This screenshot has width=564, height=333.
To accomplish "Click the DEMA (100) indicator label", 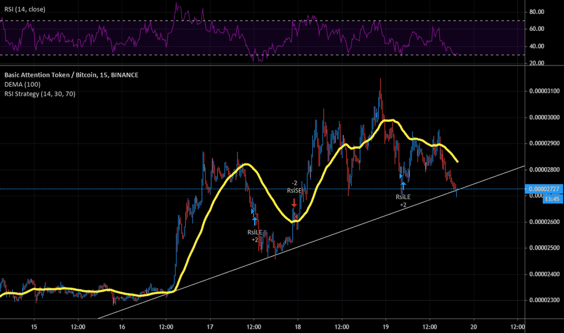I will [x=22, y=84].
